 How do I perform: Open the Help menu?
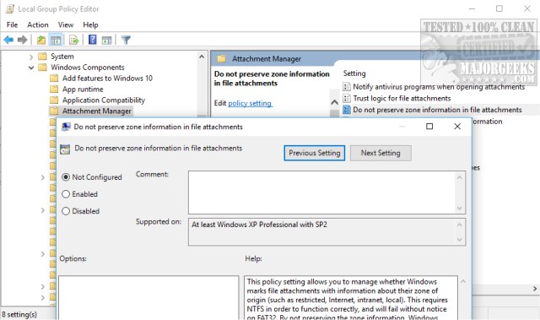pos(90,24)
